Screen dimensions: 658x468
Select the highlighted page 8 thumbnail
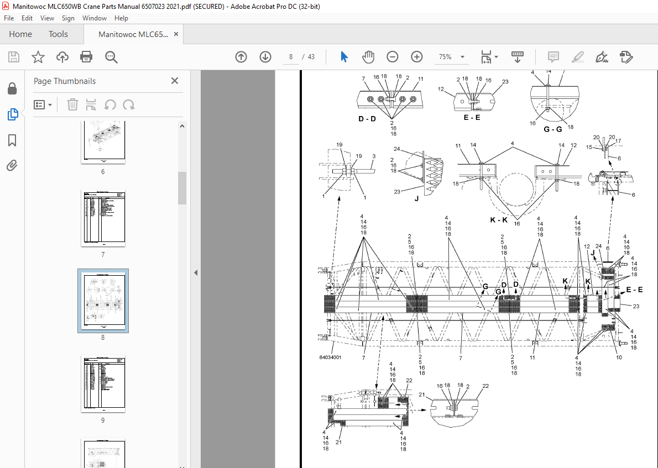(x=103, y=301)
